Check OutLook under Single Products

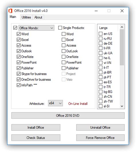point(63,51)
